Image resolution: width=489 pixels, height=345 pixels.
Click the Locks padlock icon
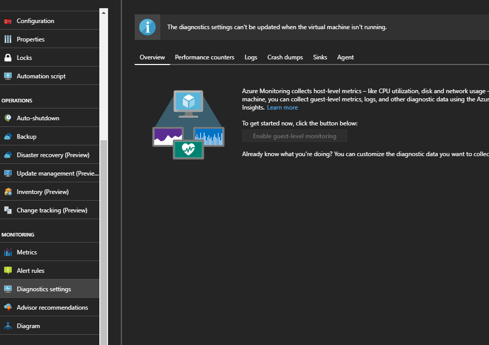[x=8, y=58]
